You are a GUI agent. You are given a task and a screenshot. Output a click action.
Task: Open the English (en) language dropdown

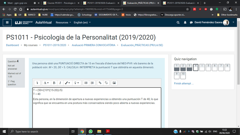[82, 22]
